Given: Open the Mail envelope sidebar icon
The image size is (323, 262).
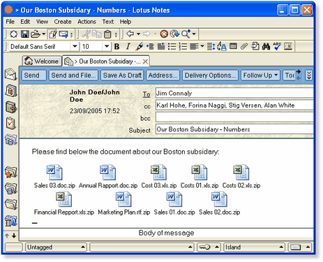Looking at the screenshot, I should tap(10, 75).
